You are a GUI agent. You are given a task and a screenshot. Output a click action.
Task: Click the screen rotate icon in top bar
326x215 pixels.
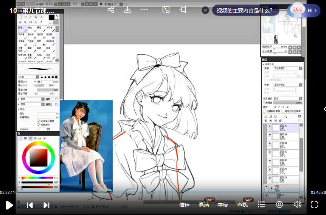(x=183, y=10)
